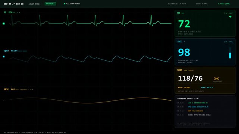
Task: Click the SpO2 value 98
Action: 184,52
